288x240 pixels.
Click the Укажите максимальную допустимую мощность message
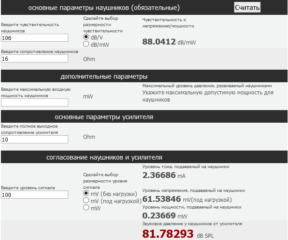(x=208, y=96)
